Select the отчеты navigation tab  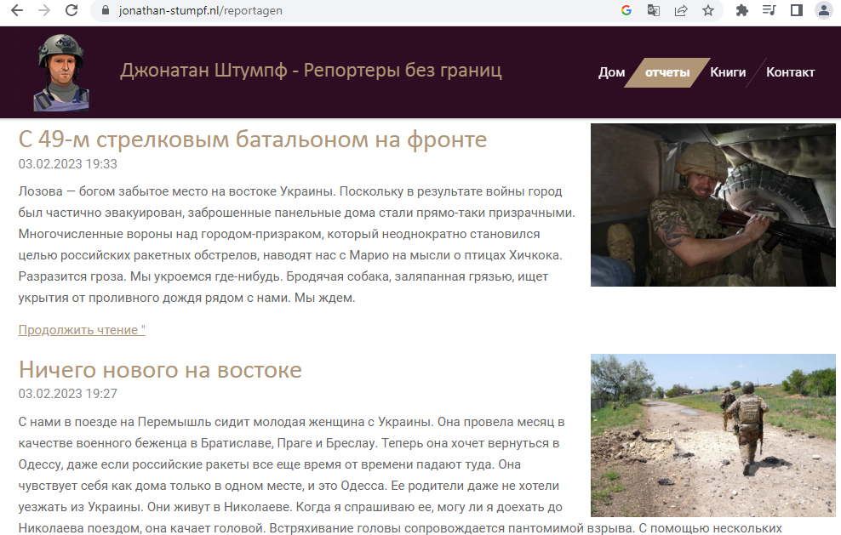click(667, 72)
